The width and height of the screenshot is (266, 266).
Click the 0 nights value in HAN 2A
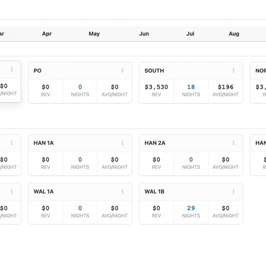pos(191,160)
